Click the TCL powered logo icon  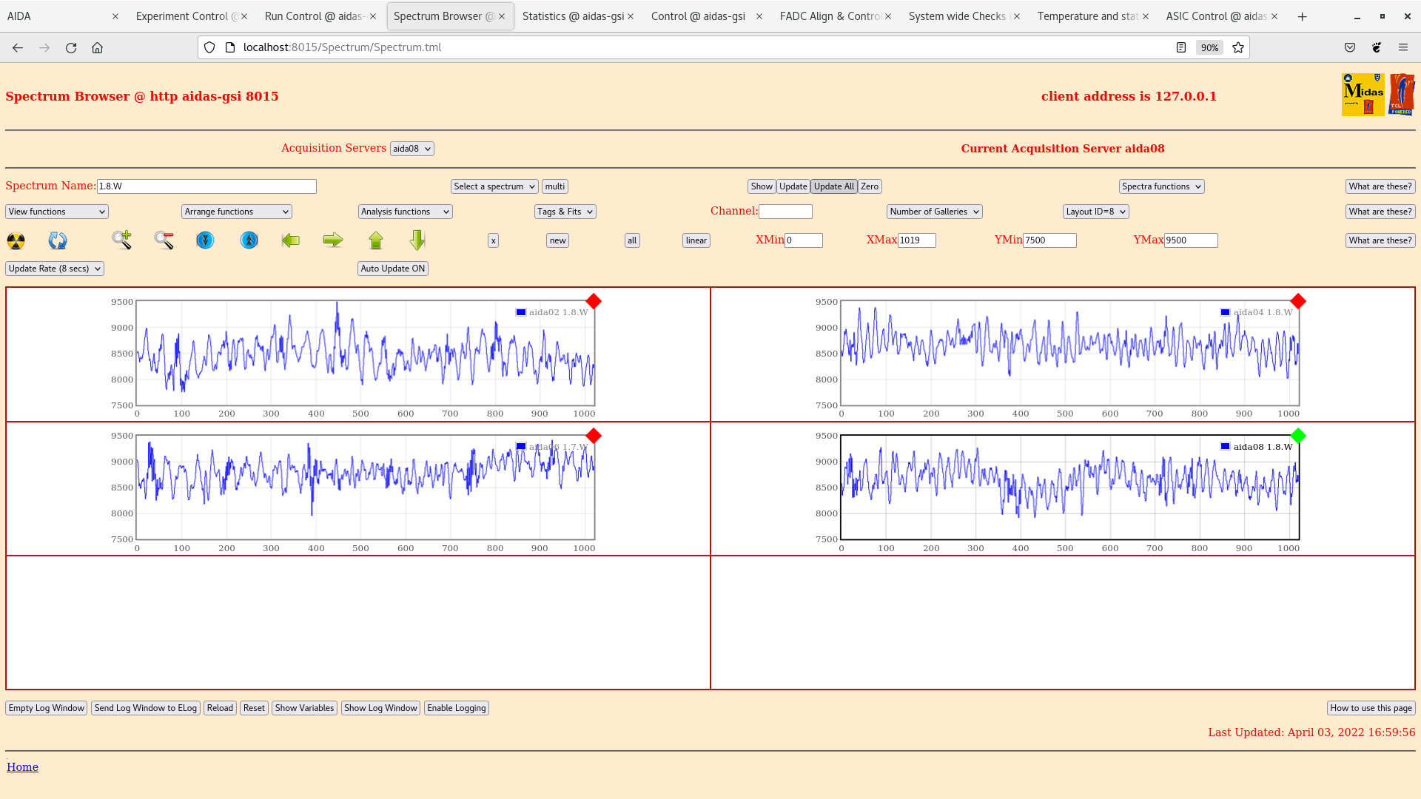pyautogui.click(x=1402, y=95)
